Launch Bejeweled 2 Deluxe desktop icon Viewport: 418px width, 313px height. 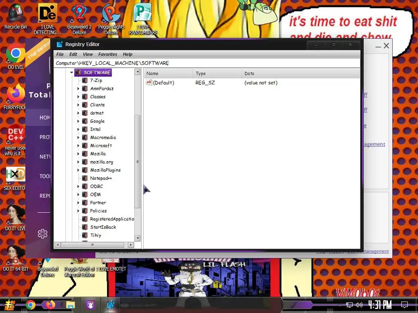[79, 19]
